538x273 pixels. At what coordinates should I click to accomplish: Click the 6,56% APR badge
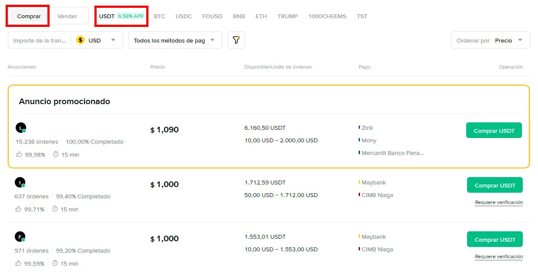131,16
